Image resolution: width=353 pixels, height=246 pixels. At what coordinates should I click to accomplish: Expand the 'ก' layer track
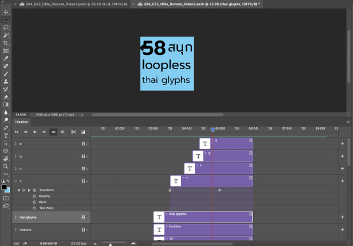(x=16, y=169)
